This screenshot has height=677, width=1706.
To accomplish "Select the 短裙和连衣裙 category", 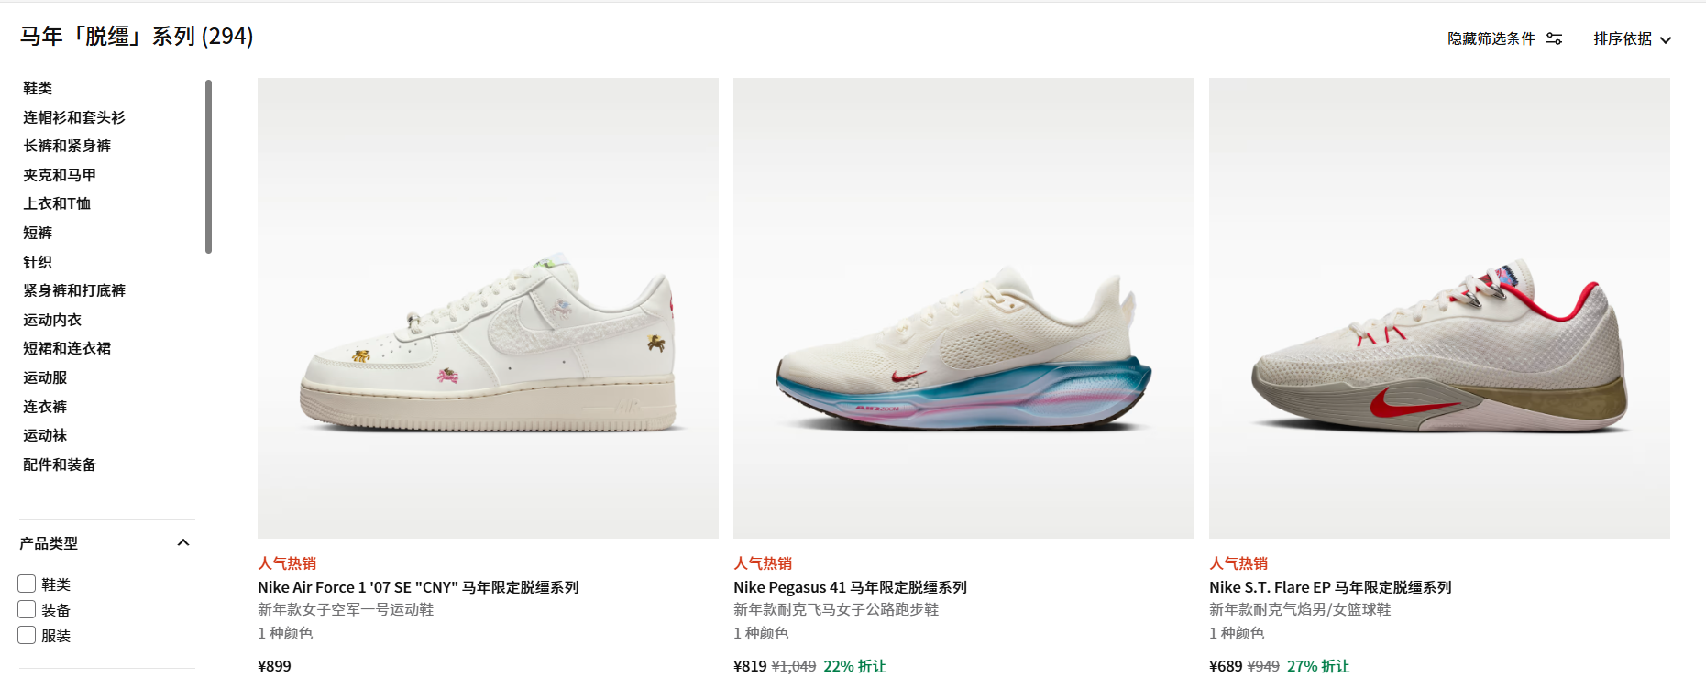I will tap(67, 348).
